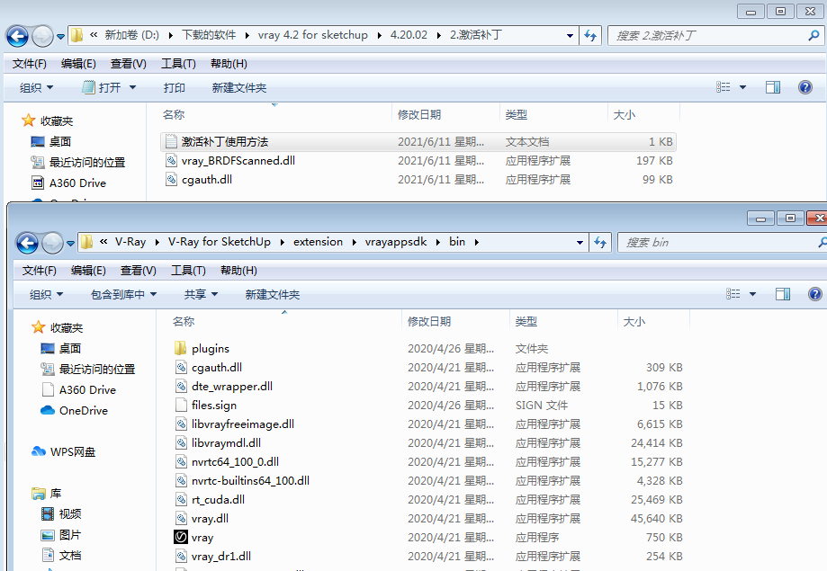Open 组织 dropdown in the 激活补丁 window

(36, 87)
